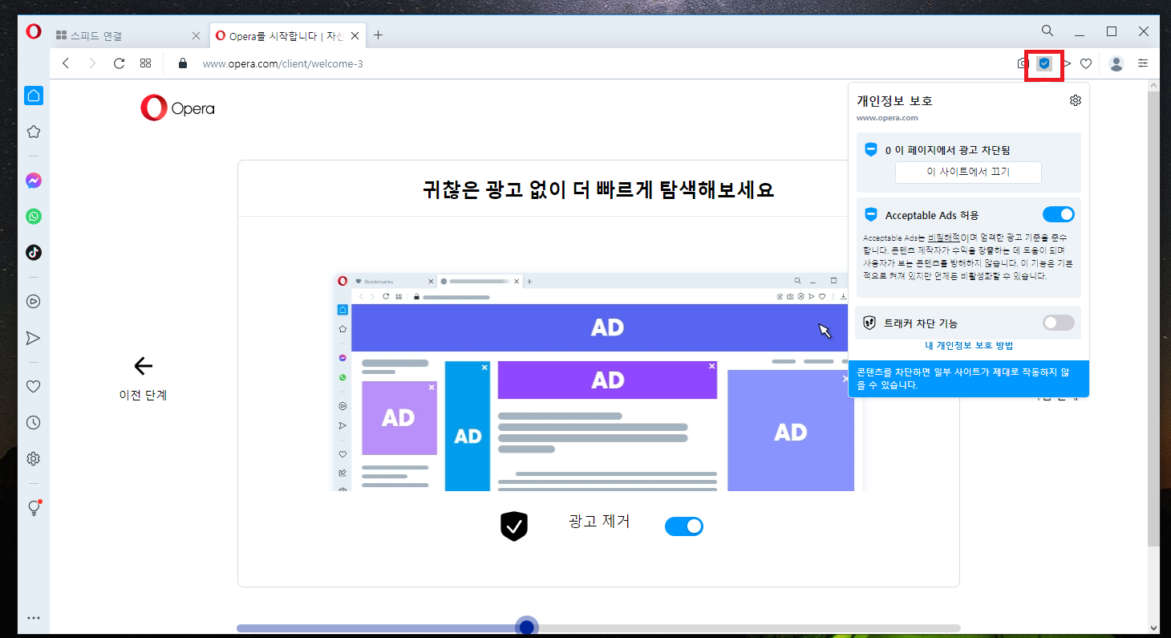Viewport: 1171px width, 638px height.
Task: Click the address bar URL field
Action: [594, 63]
